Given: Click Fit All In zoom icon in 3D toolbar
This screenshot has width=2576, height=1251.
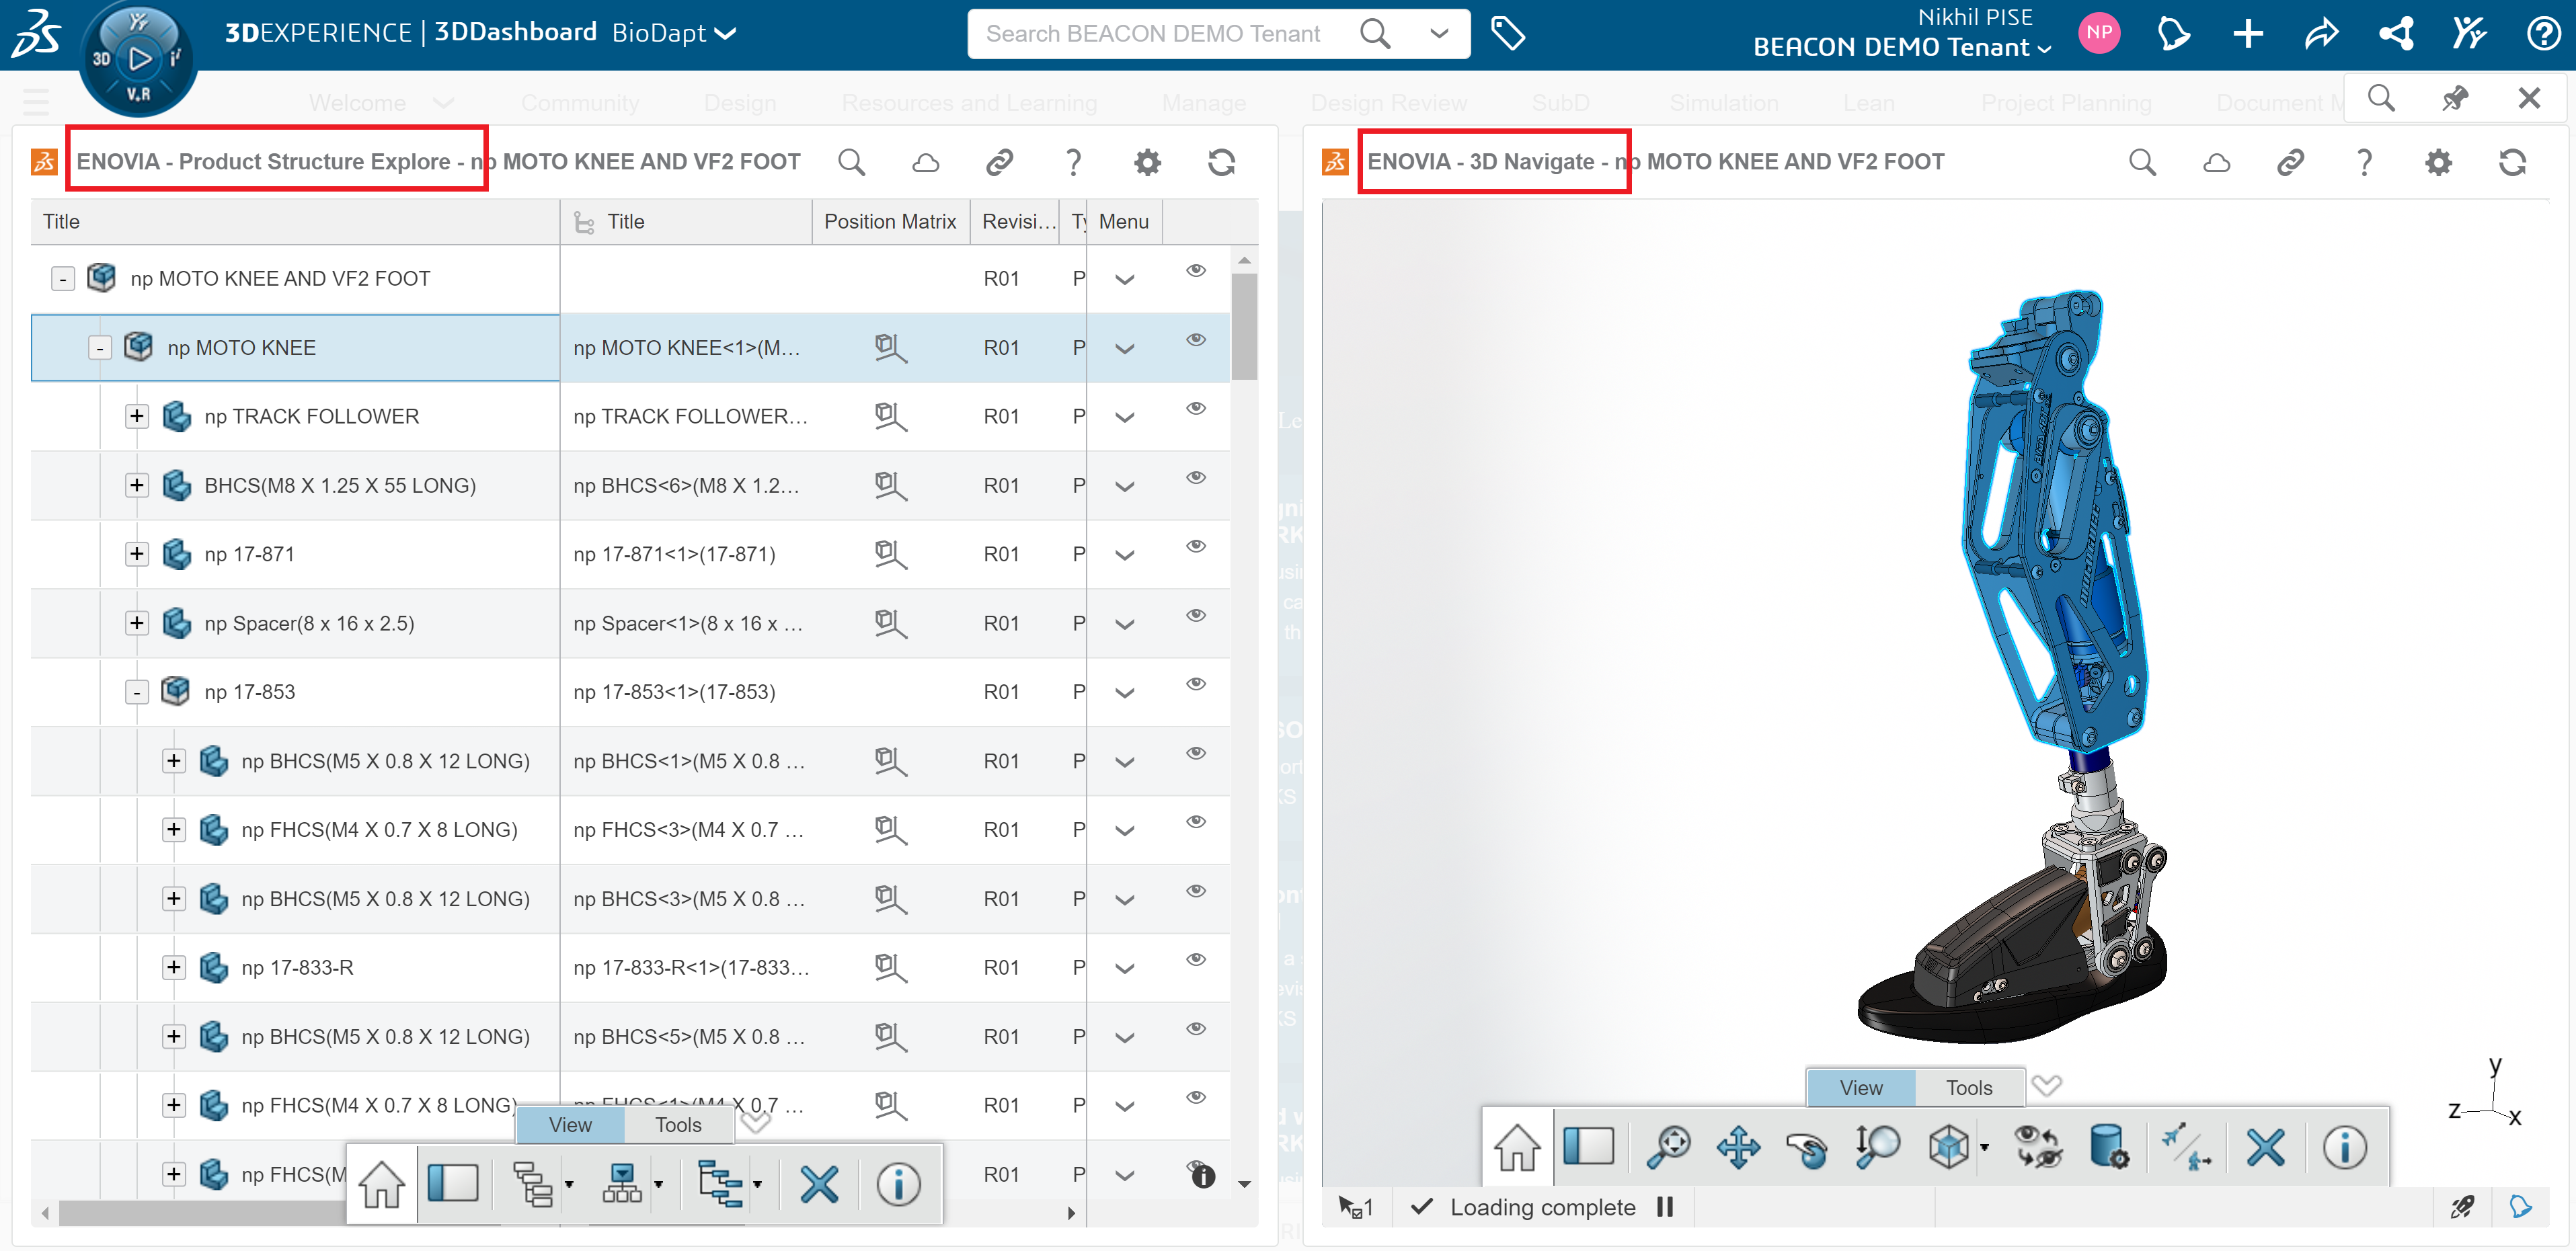Looking at the screenshot, I should pyautogui.click(x=1668, y=1147).
